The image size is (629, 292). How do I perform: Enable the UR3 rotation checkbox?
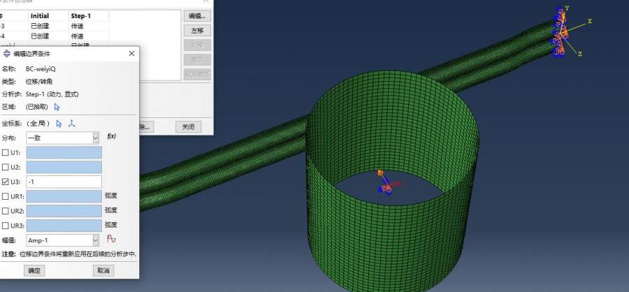pos(5,226)
